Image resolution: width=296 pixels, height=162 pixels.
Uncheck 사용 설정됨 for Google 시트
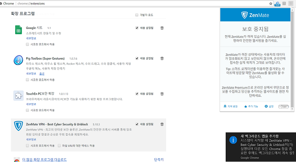pos(137,28)
